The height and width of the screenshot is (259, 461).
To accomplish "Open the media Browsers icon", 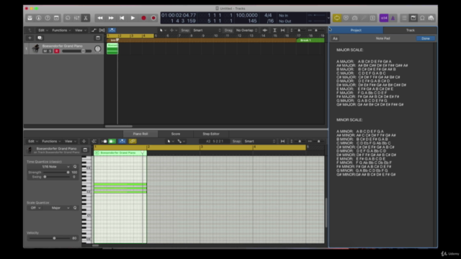I will (x=431, y=18).
